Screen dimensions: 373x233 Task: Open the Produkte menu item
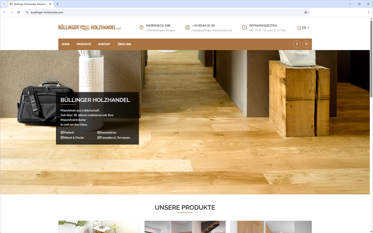point(84,44)
